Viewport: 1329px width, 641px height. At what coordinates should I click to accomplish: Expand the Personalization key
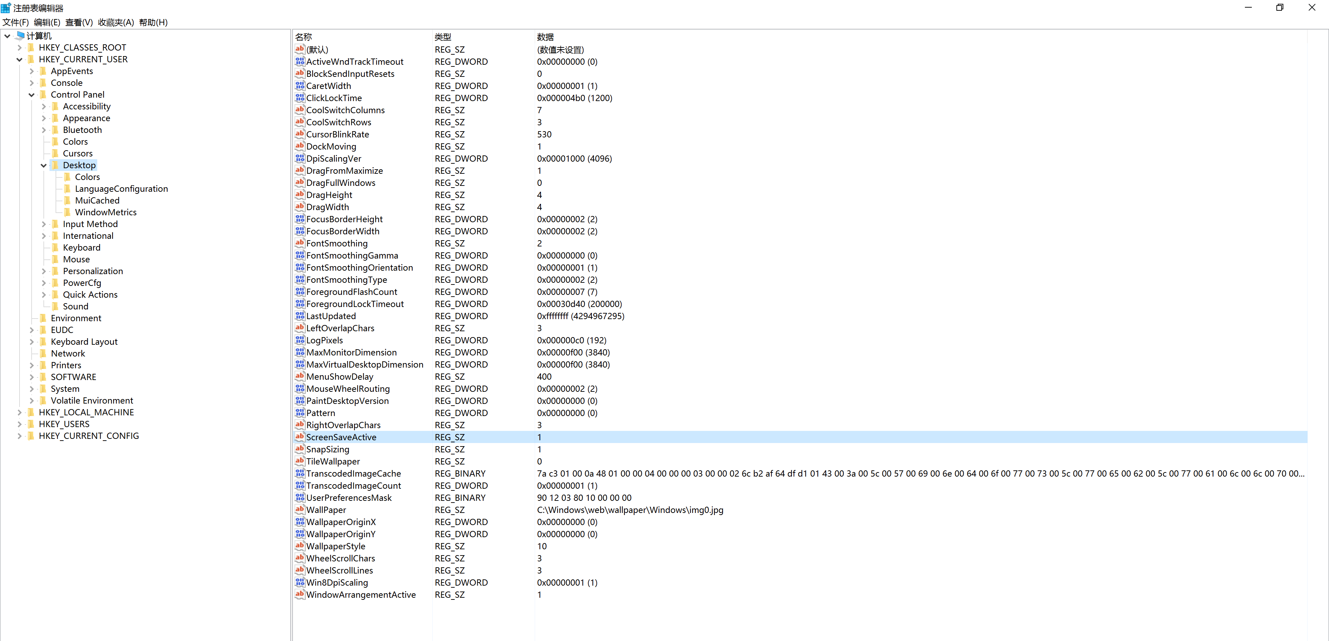[x=44, y=271]
